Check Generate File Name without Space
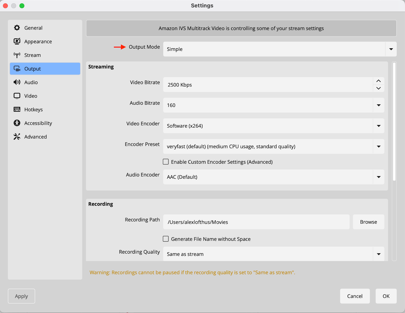 166,239
